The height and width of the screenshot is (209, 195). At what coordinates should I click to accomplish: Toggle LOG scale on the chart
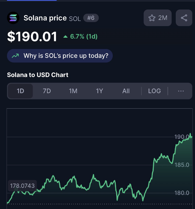point(154,91)
